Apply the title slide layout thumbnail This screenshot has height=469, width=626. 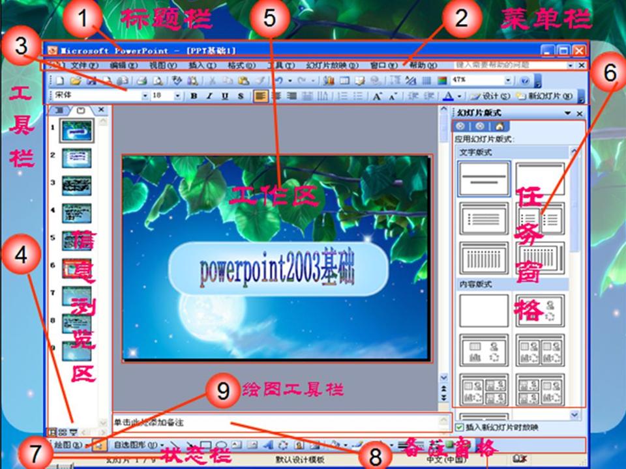coord(484,178)
